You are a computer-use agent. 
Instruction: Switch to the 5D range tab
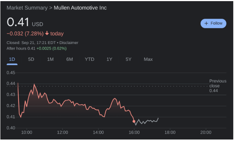[31, 59]
